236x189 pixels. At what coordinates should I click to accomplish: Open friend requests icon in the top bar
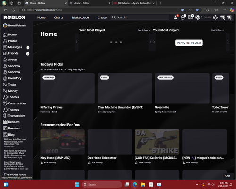coord(183,17)
